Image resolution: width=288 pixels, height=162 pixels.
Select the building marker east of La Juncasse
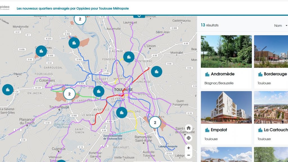click(157, 71)
